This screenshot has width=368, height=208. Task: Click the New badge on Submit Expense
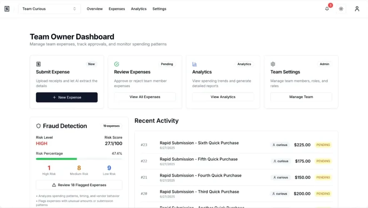(92, 64)
